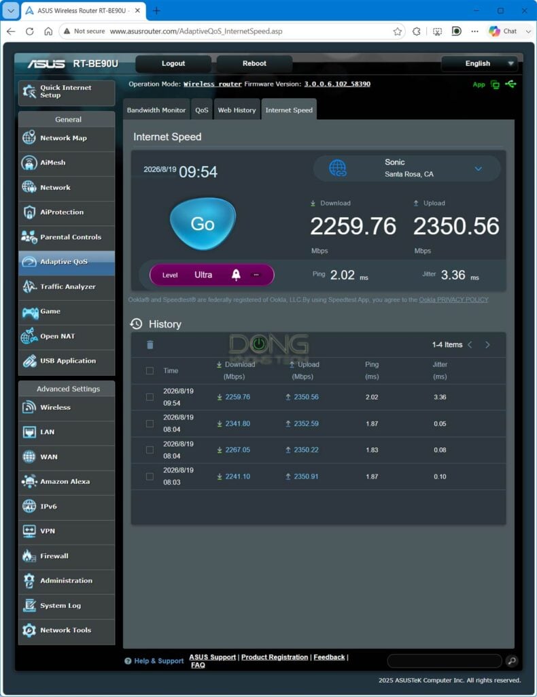Open the ASUS Support link
The width and height of the screenshot is (537, 697).
pyautogui.click(x=213, y=657)
